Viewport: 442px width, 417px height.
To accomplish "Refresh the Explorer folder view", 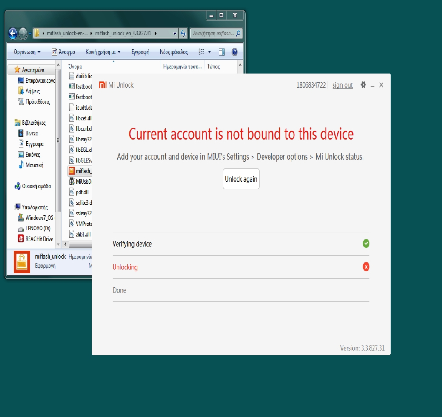I will (183, 33).
